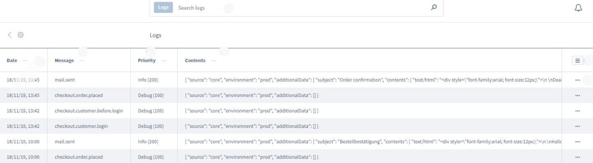
Task: Click the Logs tag in search bar
Action: pos(163,8)
